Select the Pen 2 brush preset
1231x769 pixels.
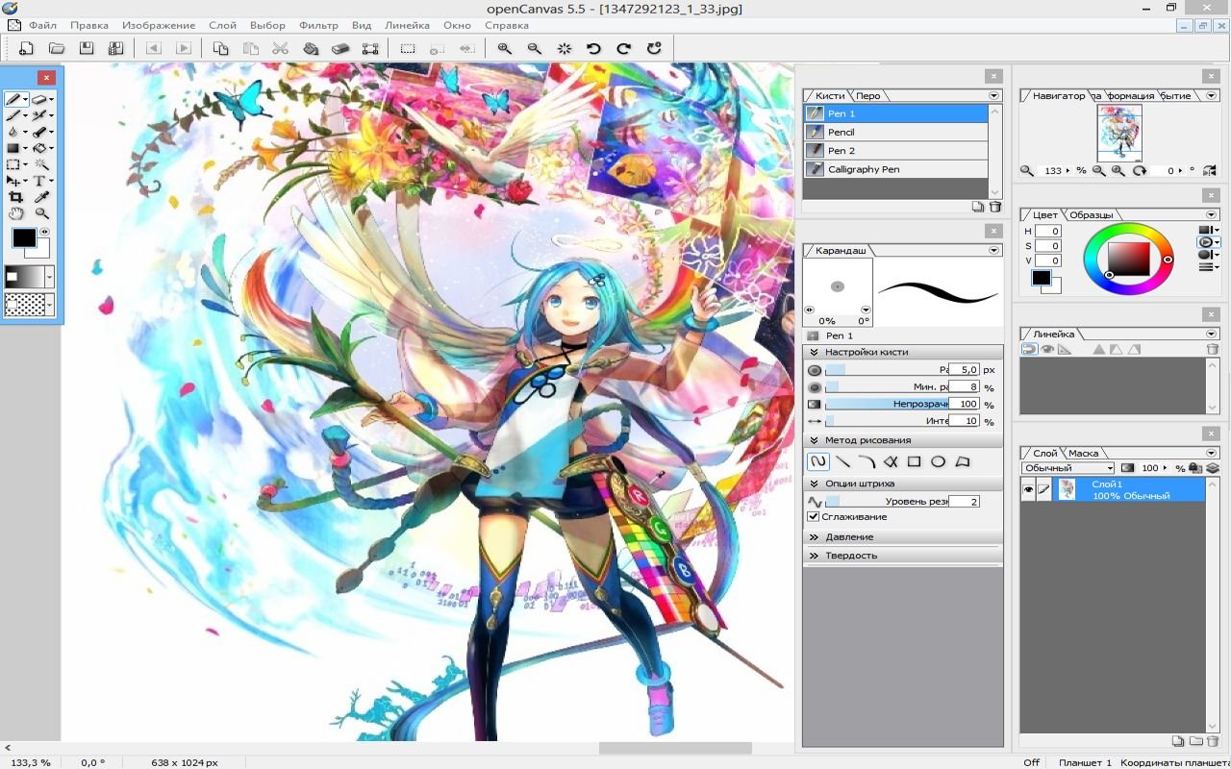[x=896, y=150]
